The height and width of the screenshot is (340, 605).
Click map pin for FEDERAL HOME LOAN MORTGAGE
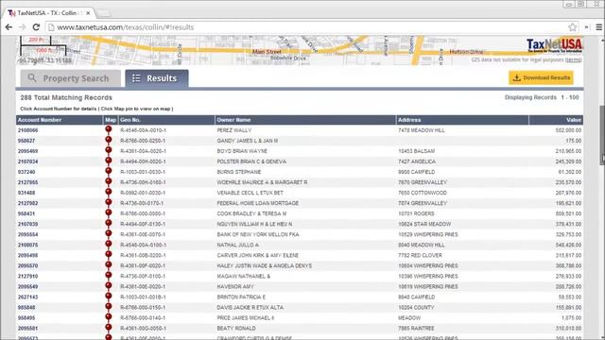point(109,202)
